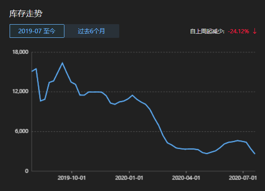This screenshot has height=191, width=265.
Task: Click the line's leftmost starting point
Action: (x=32, y=71)
